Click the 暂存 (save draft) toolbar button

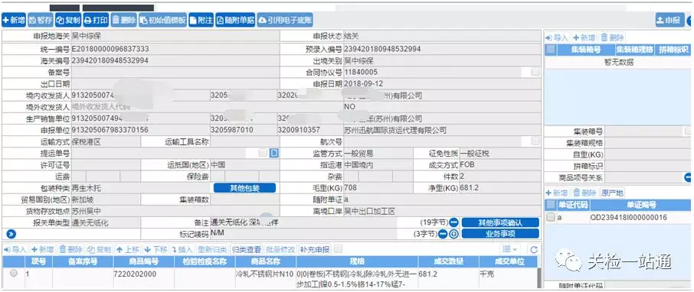[x=41, y=20]
